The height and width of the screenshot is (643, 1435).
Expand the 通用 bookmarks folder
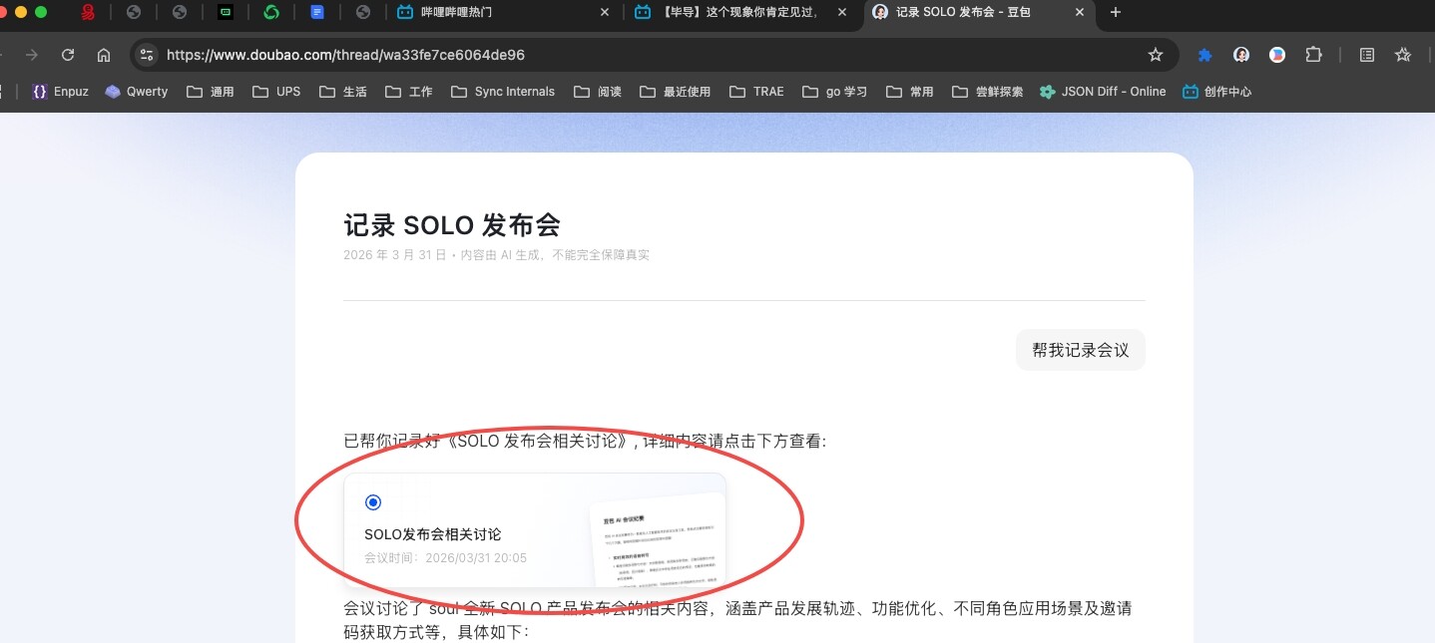210,92
